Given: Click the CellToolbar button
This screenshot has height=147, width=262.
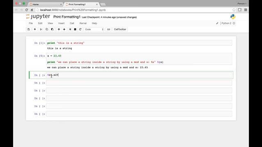Looking at the screenshot, I should coord(120,29).
